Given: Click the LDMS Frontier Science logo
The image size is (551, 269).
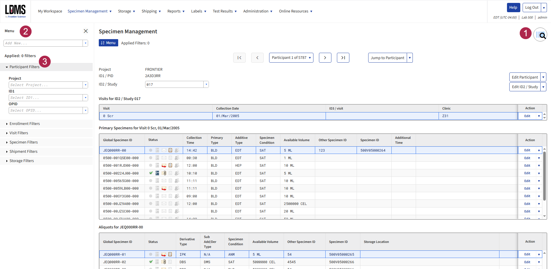Looking at the screenshot, I should (x=15, y=11).
